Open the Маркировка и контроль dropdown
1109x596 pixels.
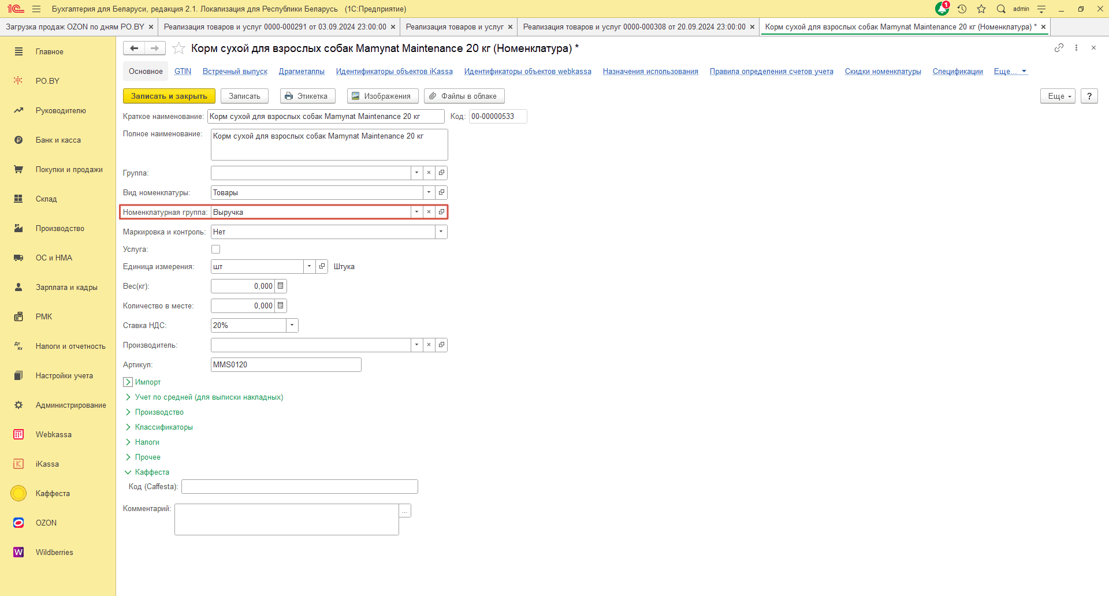point(441,232)
